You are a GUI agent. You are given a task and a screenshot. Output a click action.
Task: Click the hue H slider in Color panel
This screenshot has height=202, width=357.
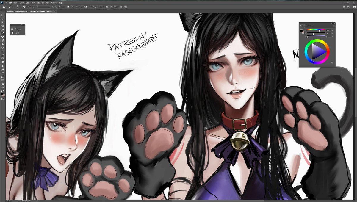[x=316, y=30]
